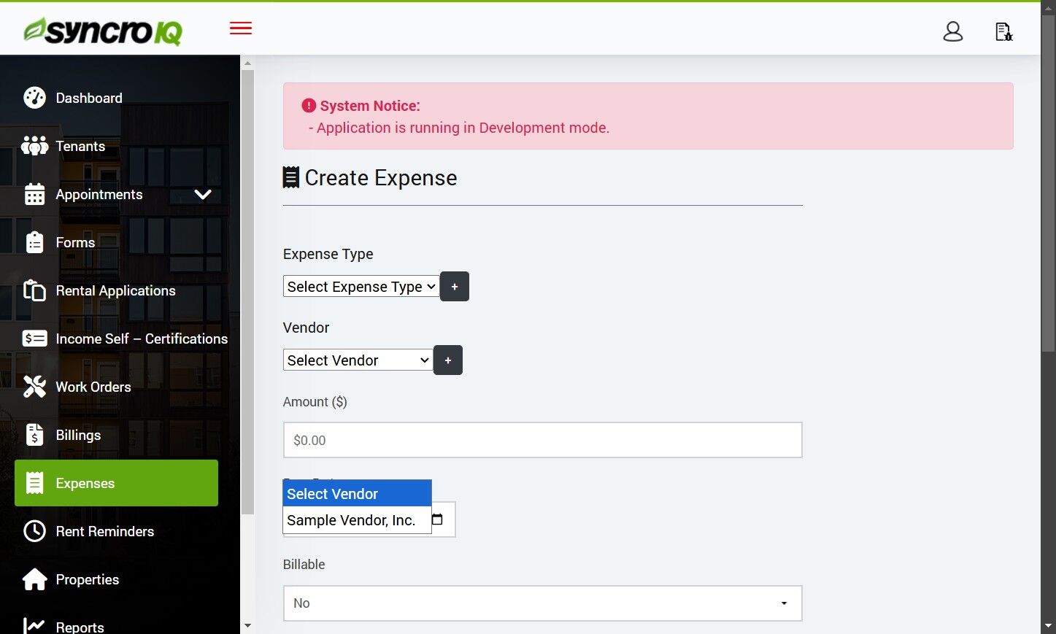Click the Income Self-Certifications dollar icon
This screenshot has width=1056, height=634.
34,339
